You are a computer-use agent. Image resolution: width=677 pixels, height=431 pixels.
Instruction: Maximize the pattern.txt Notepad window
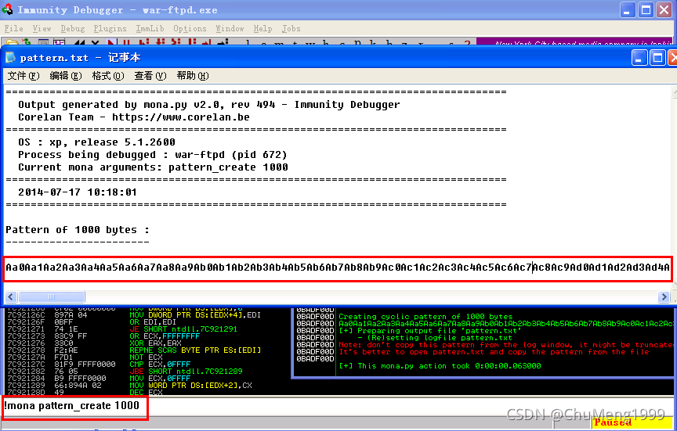pyautogui.click(x=657, y=57)
